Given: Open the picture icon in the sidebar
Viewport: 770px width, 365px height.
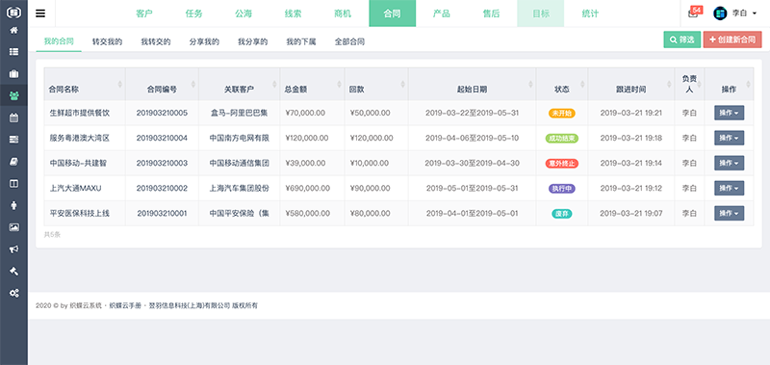Looking at the screenshot, I should (13, 227).
